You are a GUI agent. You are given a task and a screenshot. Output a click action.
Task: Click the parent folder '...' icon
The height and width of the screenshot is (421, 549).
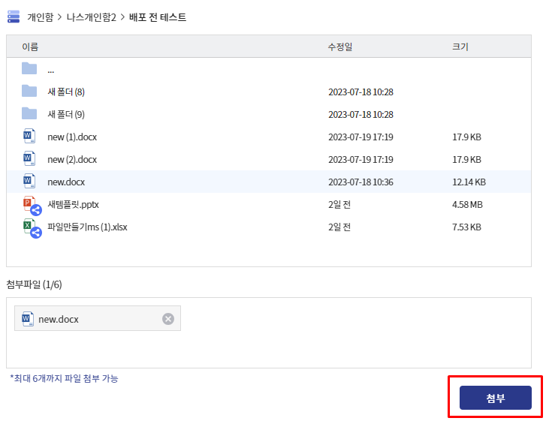[29, 69]
